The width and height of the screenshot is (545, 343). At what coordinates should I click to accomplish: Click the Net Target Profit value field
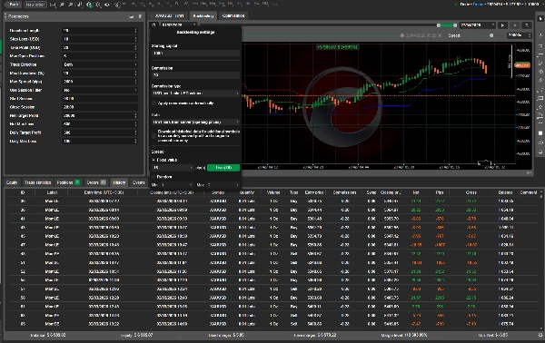tap(100, 115)
